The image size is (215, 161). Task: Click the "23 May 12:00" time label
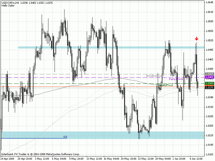(146, 159)
